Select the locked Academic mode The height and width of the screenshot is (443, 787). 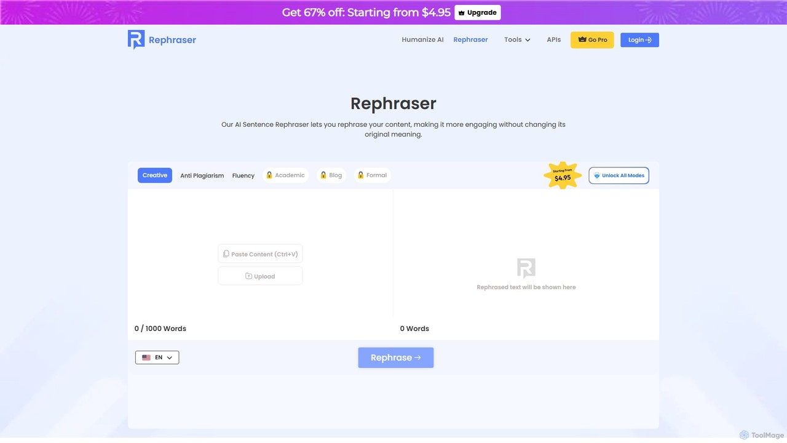tap(285, 175)
